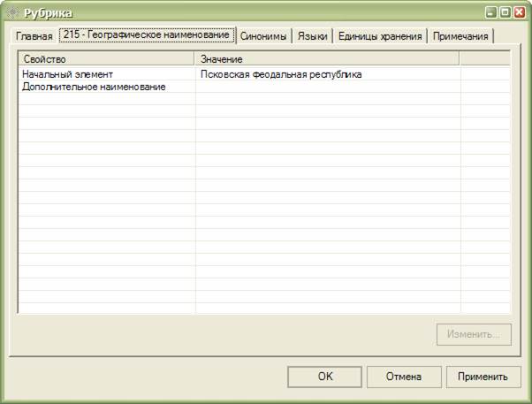Click the Отмена button
Screen dimensions: 532x404
tap(403, 377)
